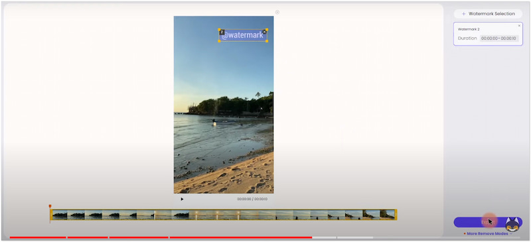Select the @watermark selection rectangle

click(x=243, y=35)
